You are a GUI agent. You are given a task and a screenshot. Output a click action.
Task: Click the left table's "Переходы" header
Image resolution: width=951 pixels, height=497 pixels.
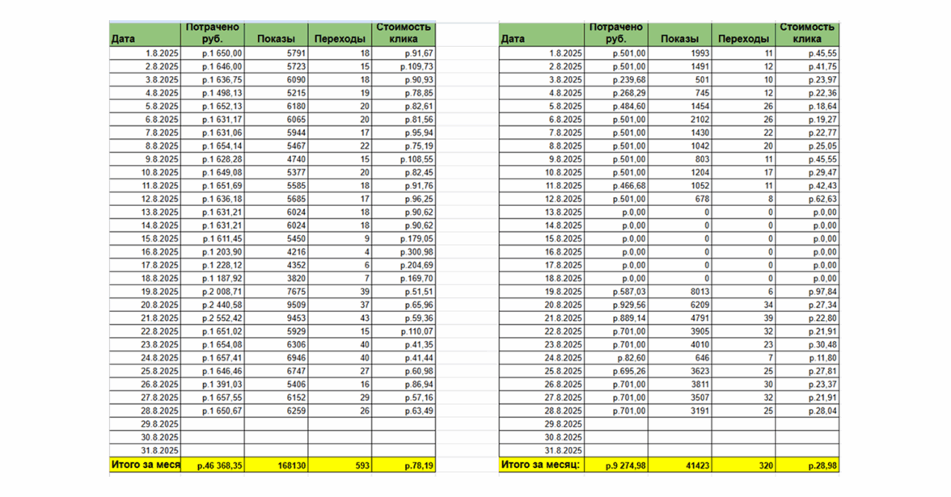[340, 34]
